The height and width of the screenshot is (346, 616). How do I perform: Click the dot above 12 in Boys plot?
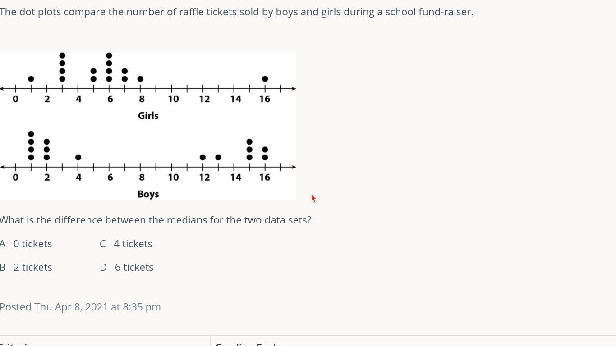(202, 157)
